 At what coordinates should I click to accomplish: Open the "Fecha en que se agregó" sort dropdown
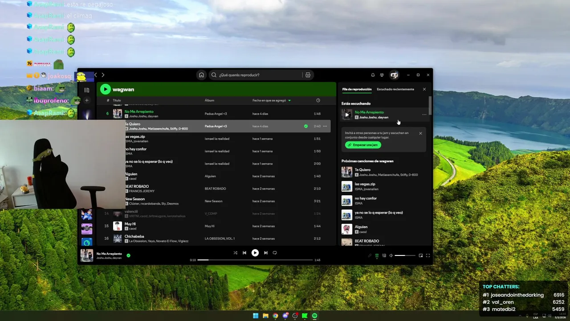[x=272, y=100]
